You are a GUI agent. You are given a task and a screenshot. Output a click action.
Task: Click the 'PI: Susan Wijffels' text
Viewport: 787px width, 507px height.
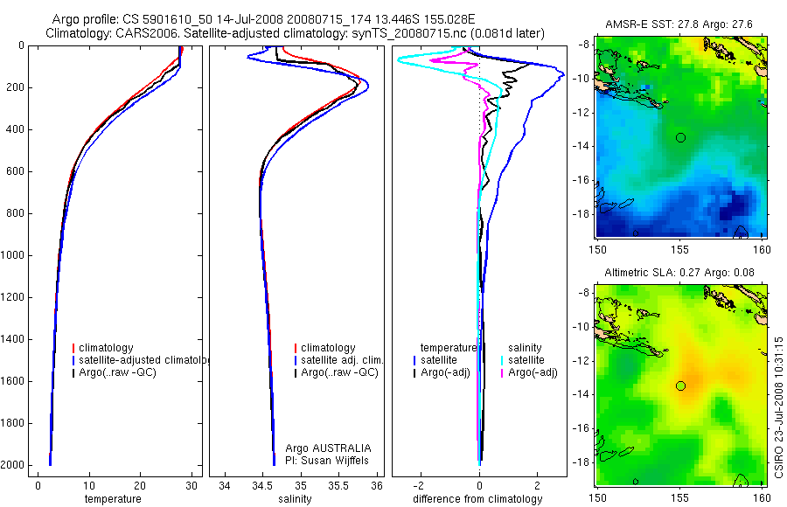(327, 461)
